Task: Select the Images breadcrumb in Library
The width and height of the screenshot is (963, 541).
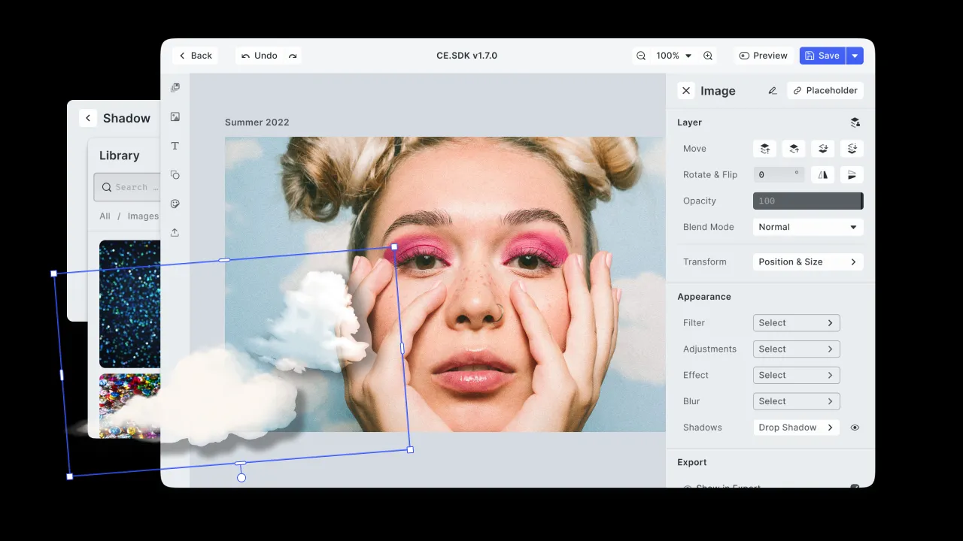Action: point(143,216)
